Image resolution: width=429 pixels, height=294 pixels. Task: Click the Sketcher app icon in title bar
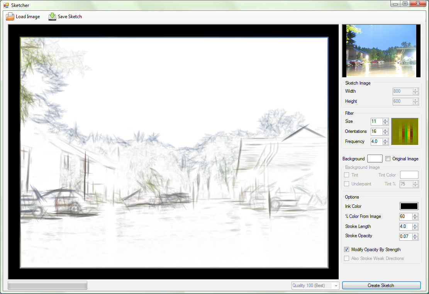pos(6,5)
